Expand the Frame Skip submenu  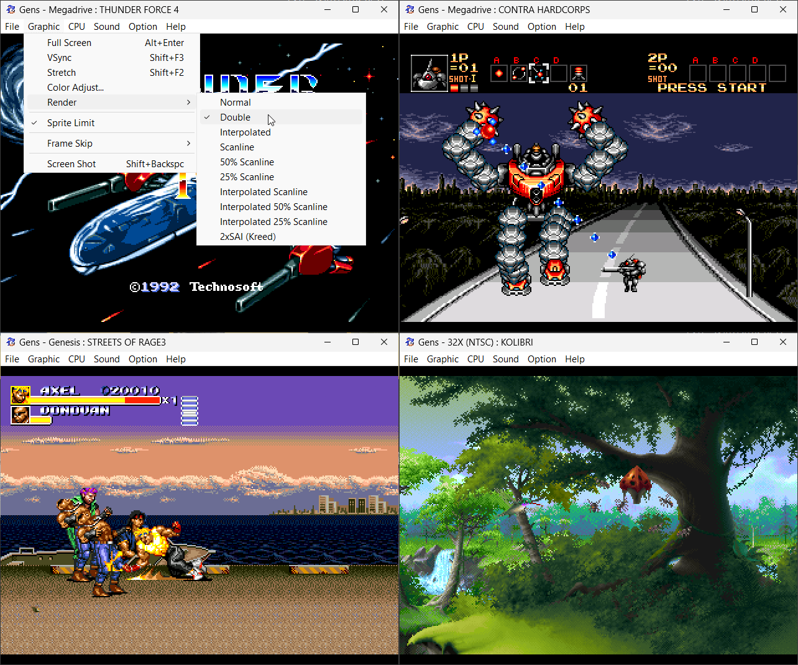(112, 144)
